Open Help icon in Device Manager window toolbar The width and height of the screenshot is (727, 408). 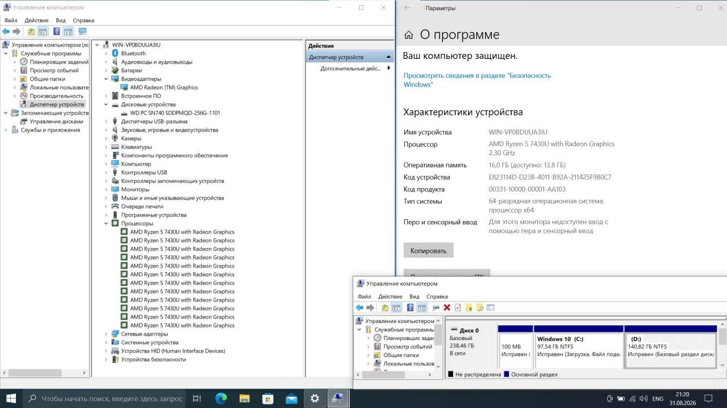pos(57,32)
